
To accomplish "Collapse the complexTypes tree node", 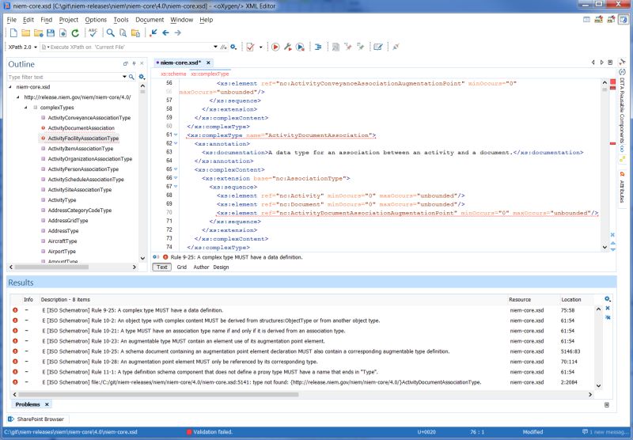I will pyautogui.click(x=26, y=108).
